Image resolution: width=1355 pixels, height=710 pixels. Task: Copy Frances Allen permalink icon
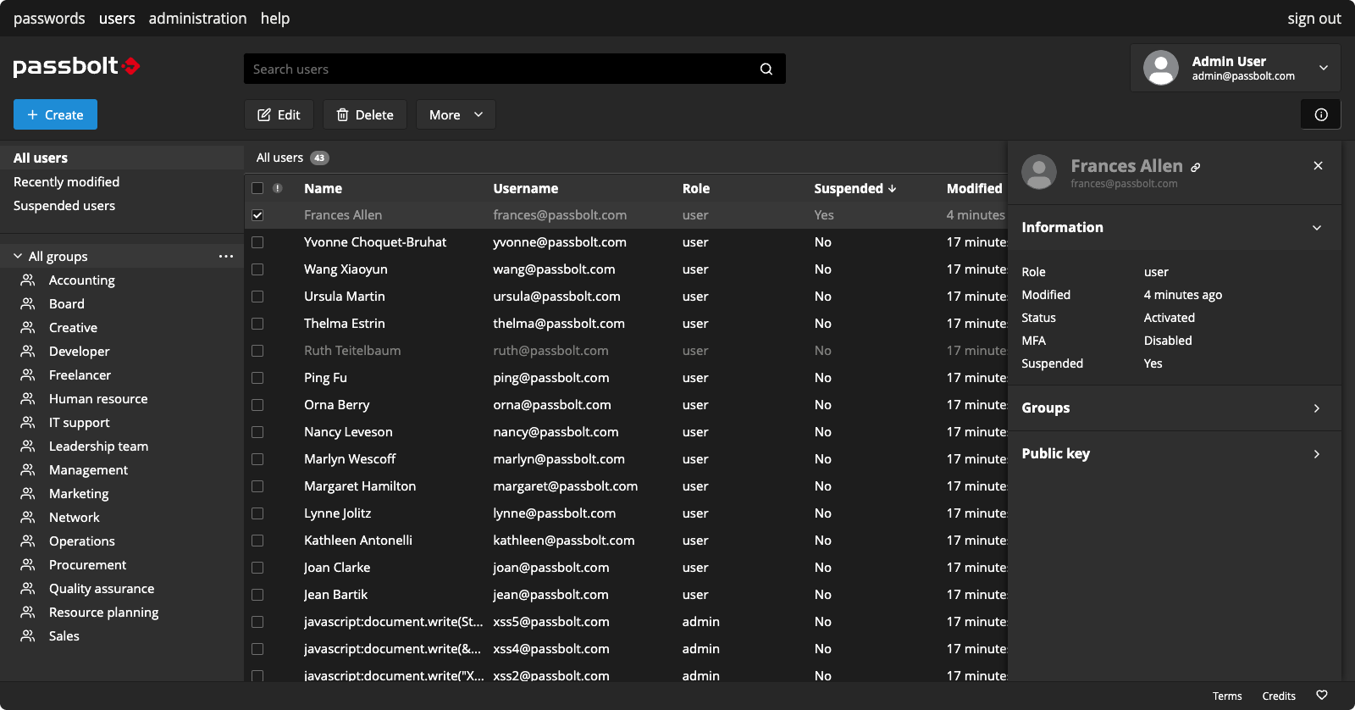tap(1195, 167)
